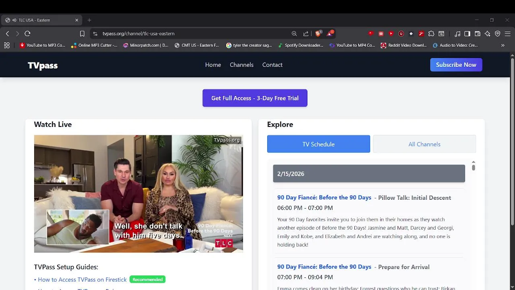The height and width of the screenshot is (290, 515).
Task: Open a new tab with plus icon
Action: click(89, 20)
